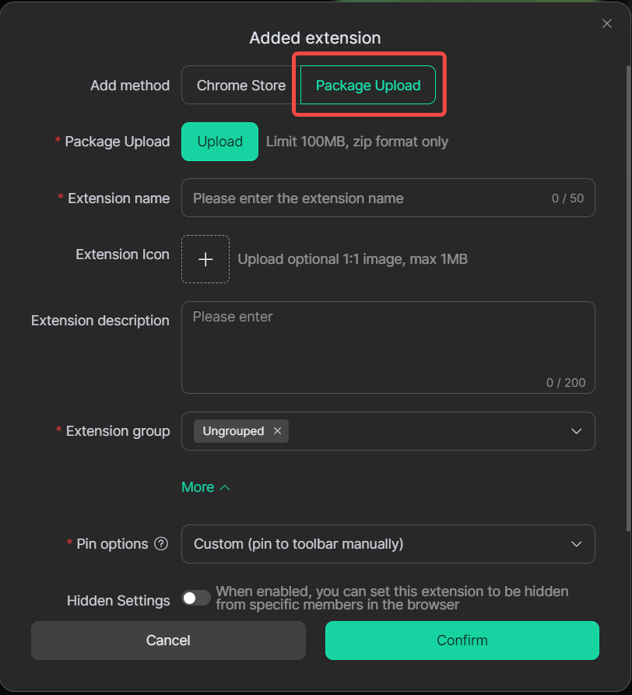
Task: Click into the Extension description text area
Action: coord(388,346)
